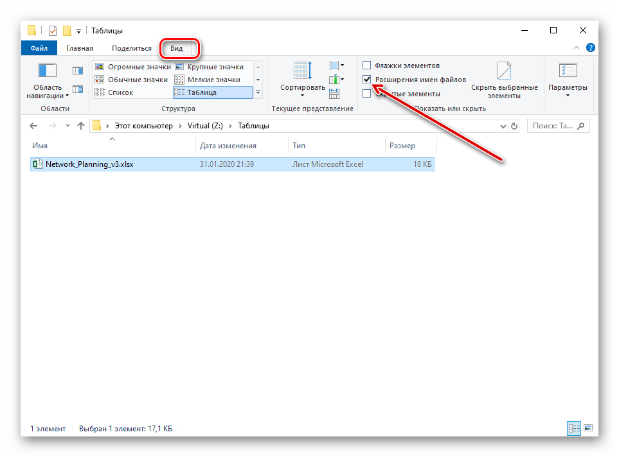
Task: Maximize the Таблицы window
Action: [553, 30]
